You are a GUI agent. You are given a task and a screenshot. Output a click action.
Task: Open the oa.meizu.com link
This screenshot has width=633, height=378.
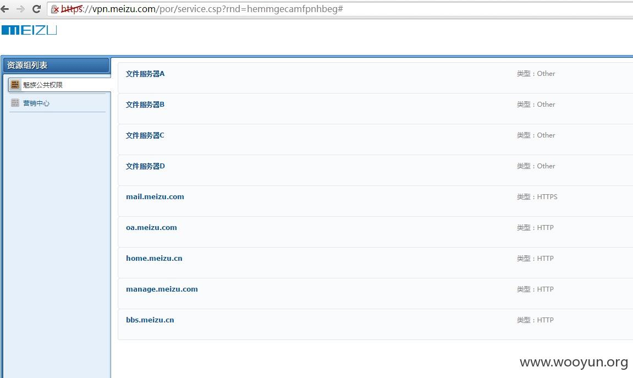coord(151,227)
